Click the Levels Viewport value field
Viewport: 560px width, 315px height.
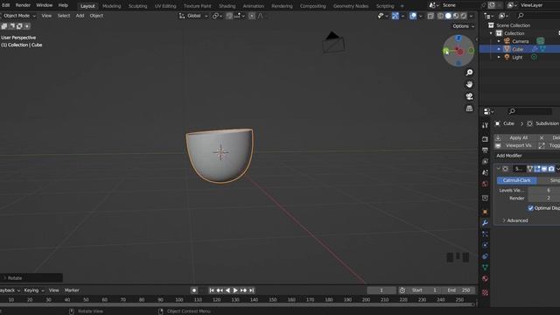(544, 191)
